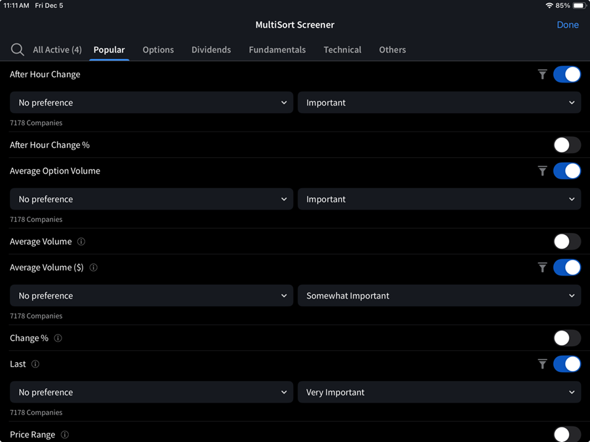This screenshot has width=590, height=442.
Task: Tap the info icon next to Price Range
Action: pos(64,434)
